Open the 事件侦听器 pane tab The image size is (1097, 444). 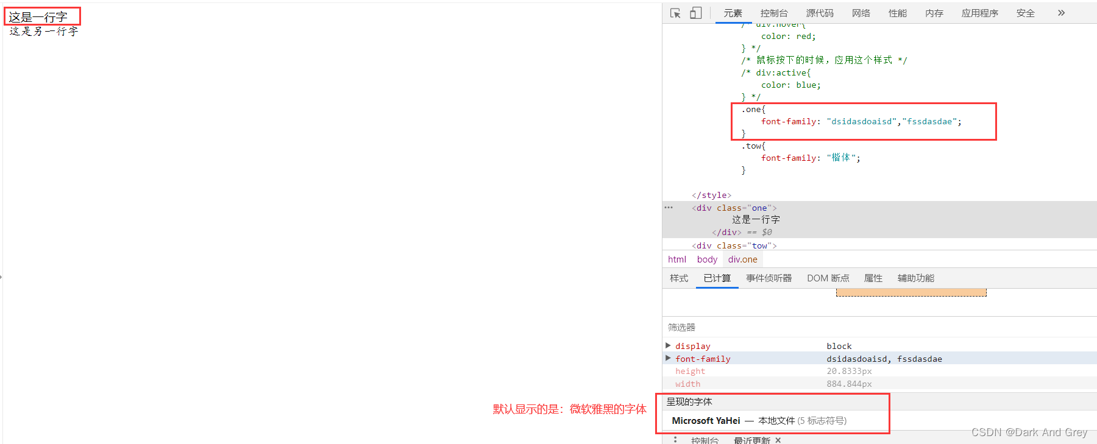tap(769, 278)
